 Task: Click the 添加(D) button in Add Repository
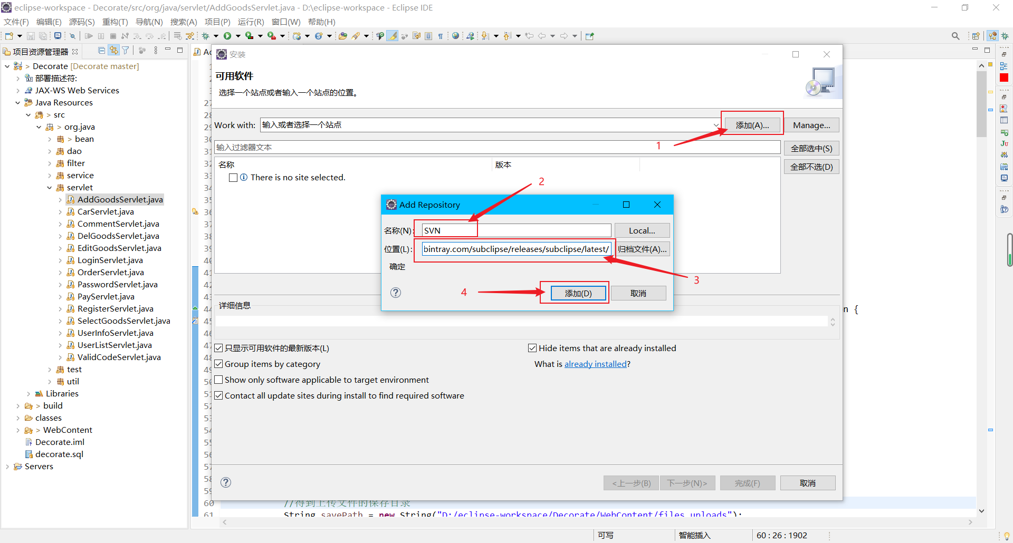(578, 293)
